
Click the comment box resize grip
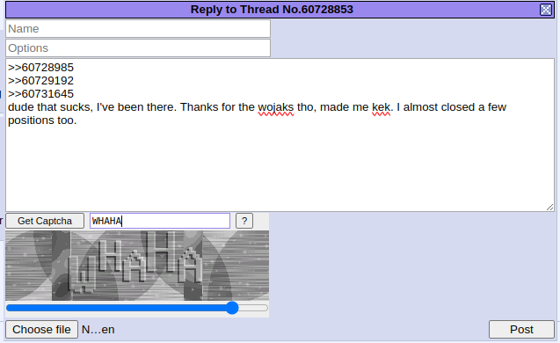click(x=550, y=208)
